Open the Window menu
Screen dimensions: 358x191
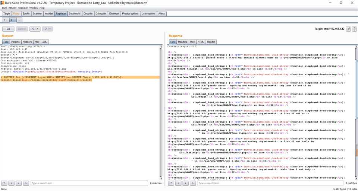click(x=34, y=8)
